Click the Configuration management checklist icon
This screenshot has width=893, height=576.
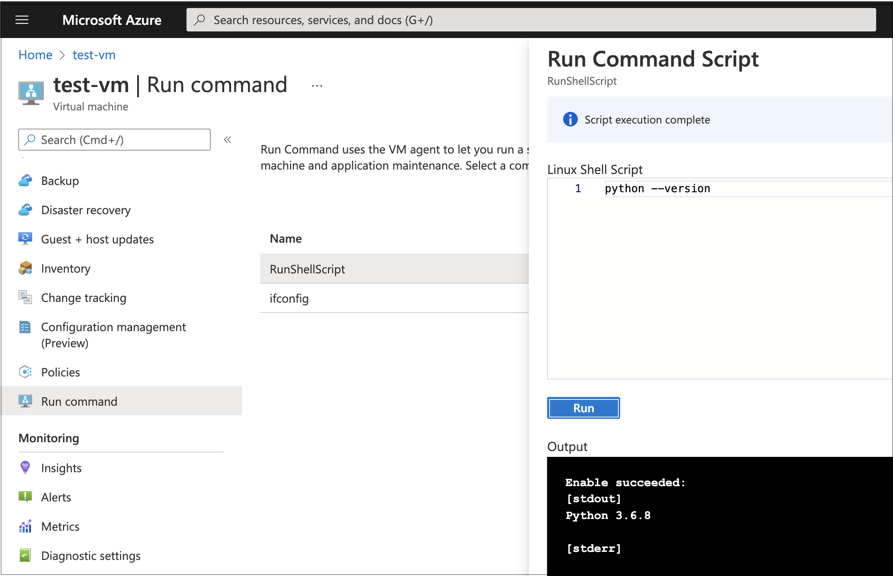pyautogui.click(x=25, y=327)
